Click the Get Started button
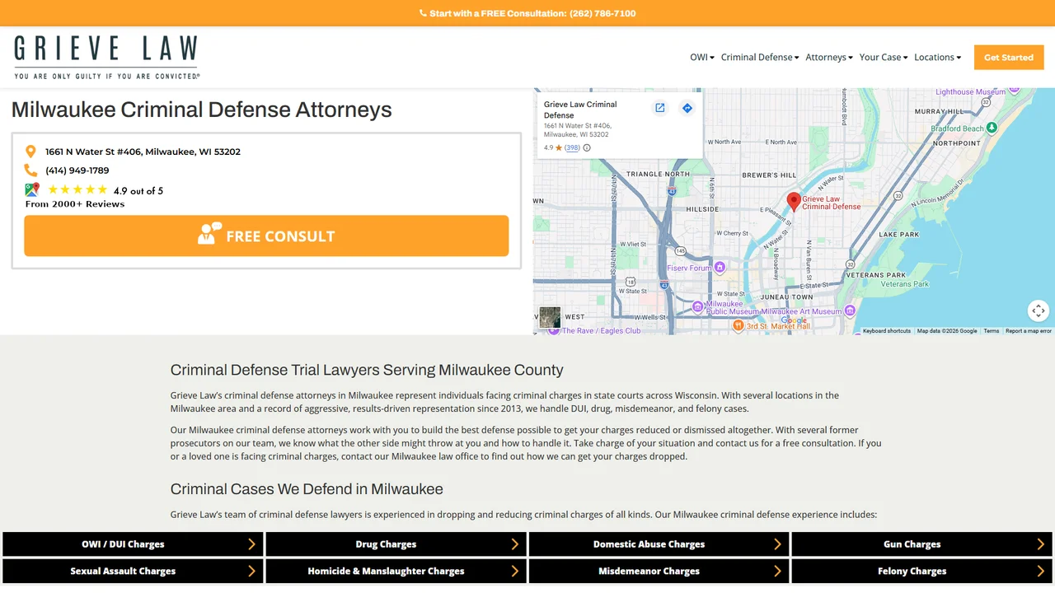The height and width of the screenshot is (593, 1055). (x=1009, y=58)
